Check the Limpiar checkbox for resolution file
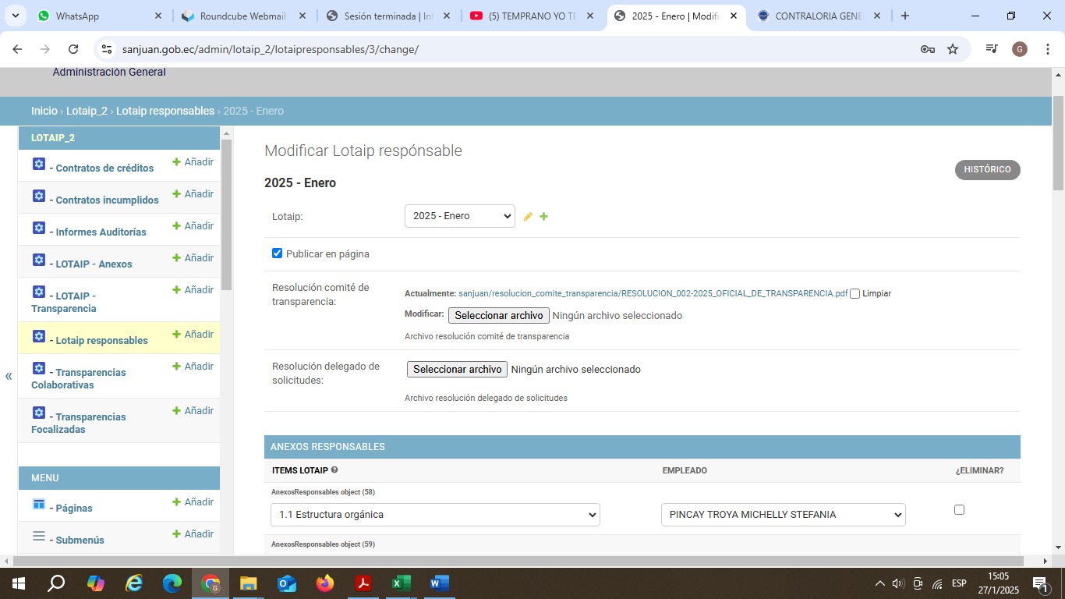 pos(855,294)
